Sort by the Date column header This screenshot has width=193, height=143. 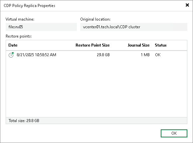tap(13, 45)
